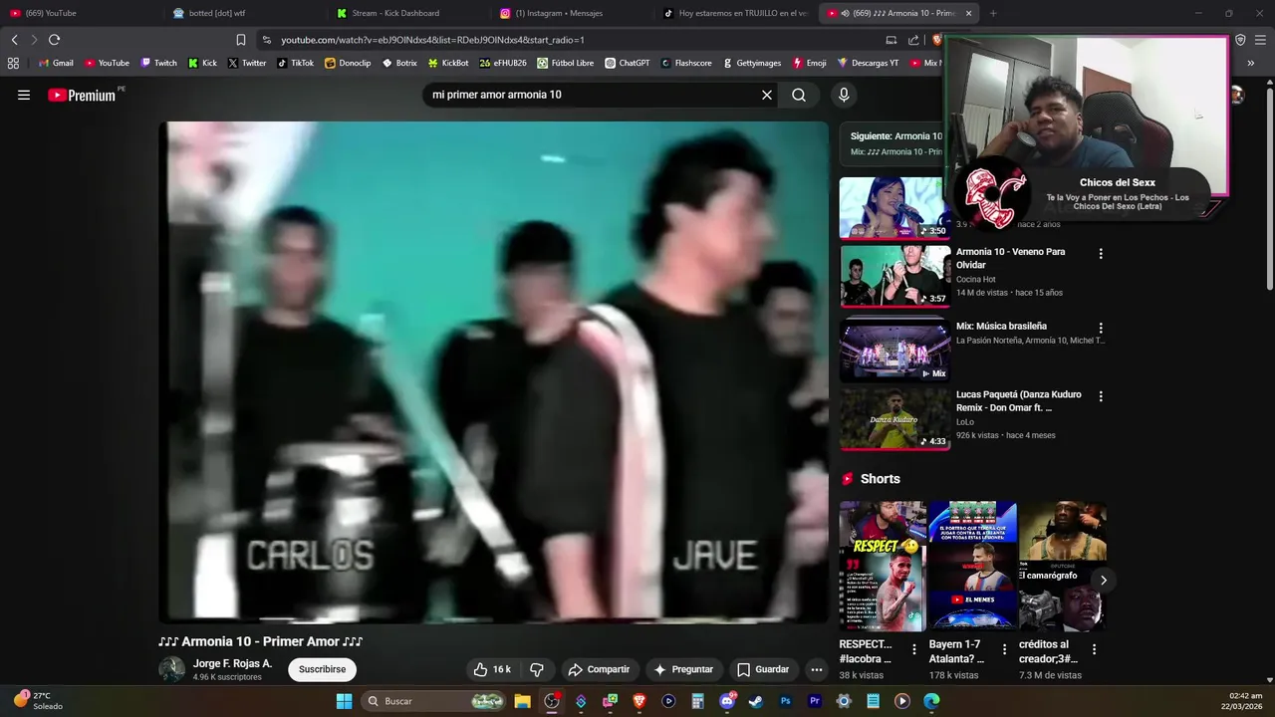Image resolution: width=1275 pixels, height=717 pixels.
Task: Start voice search with the microphone
Action: pyautogui.click(x=844, y=95)
